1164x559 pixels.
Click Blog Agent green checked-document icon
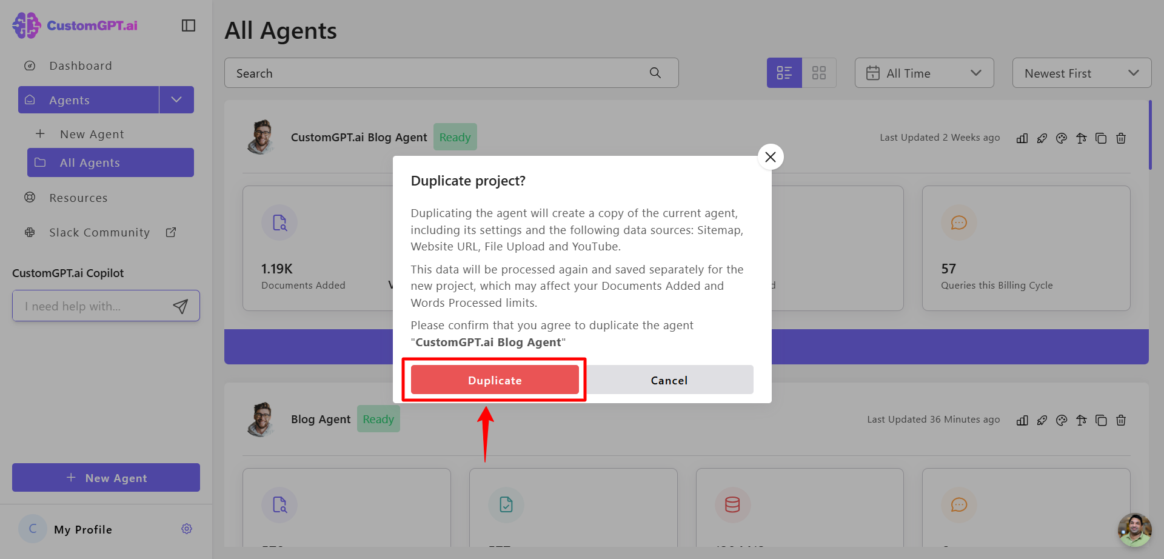506,504
